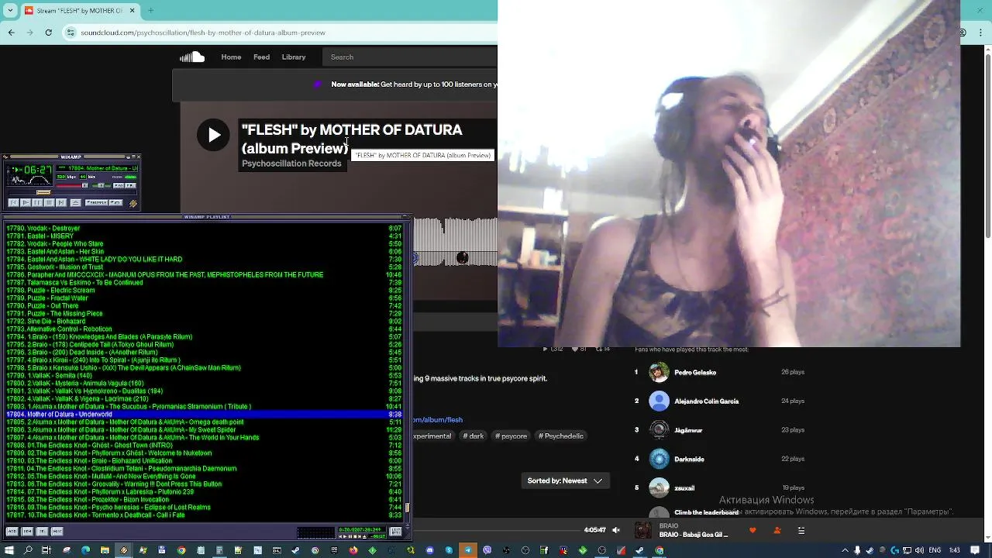Go forward in the browser
The image size is (992, 558).
tap(30, 33)
